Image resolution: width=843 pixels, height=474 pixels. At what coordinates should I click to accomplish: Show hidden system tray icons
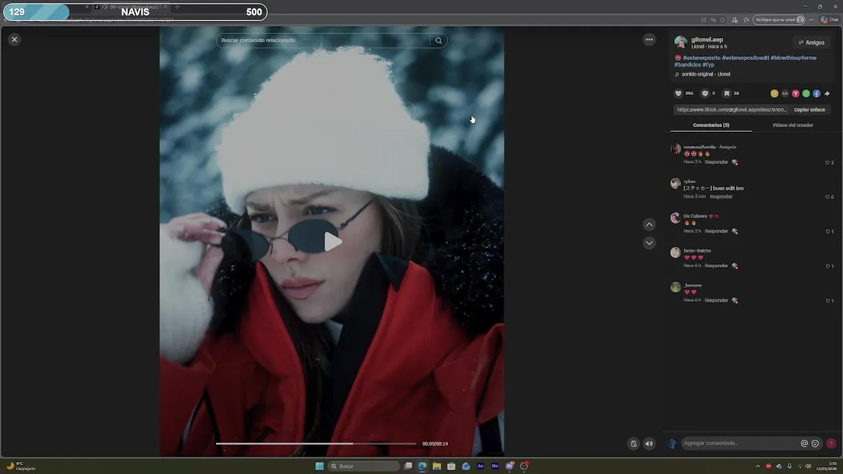(x=757, y=466)
